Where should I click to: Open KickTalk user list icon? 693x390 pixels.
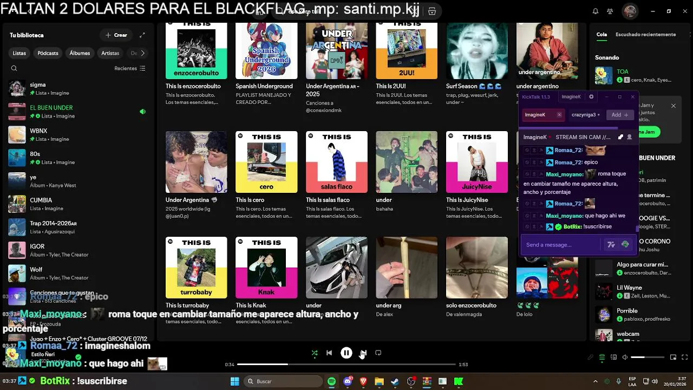pyautogui.click(x=629, y=137)
